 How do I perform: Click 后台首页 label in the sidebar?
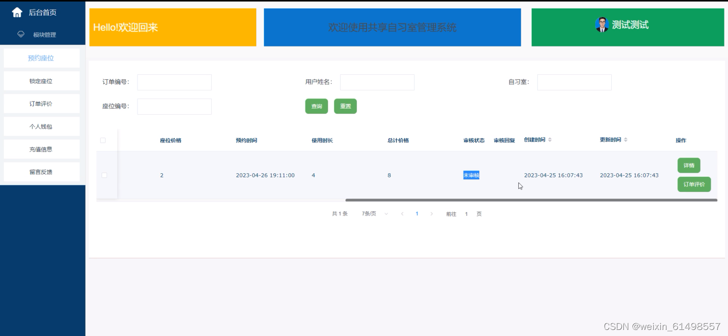pos(42,13)
